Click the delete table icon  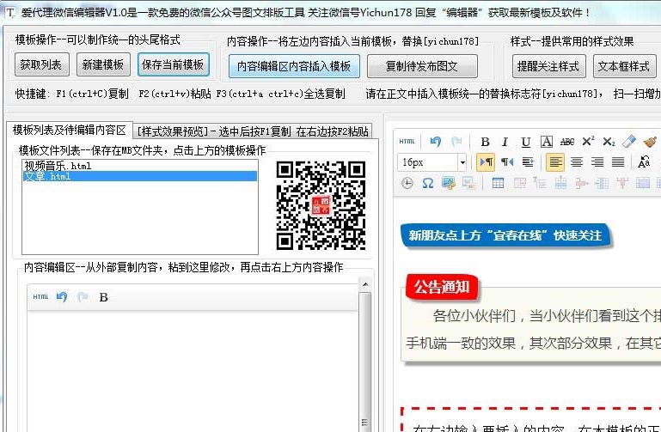tap(519, 183)
